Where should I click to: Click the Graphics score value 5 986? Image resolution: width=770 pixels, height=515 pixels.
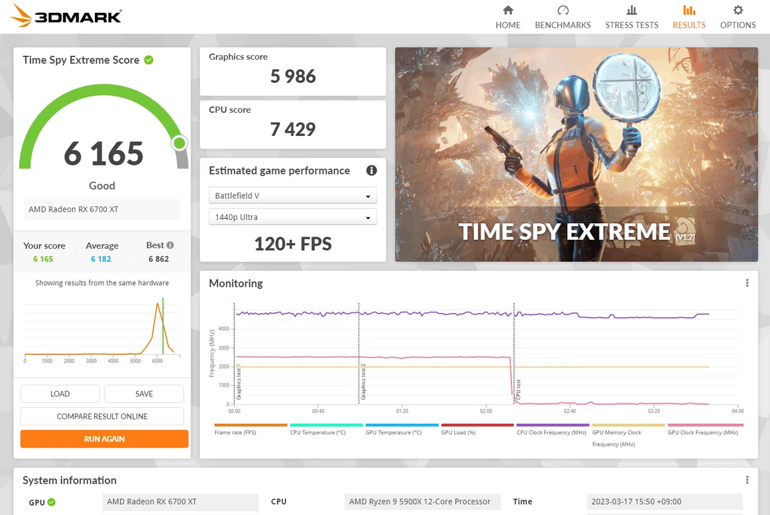[293, 76]
